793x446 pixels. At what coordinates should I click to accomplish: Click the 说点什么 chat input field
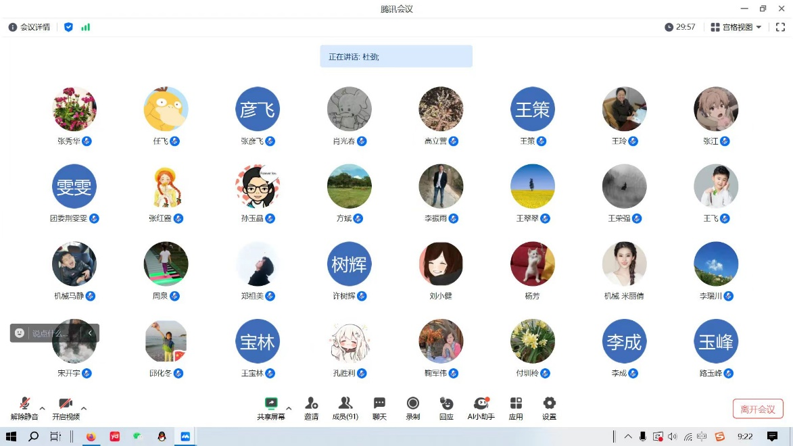tap(51, 333)
